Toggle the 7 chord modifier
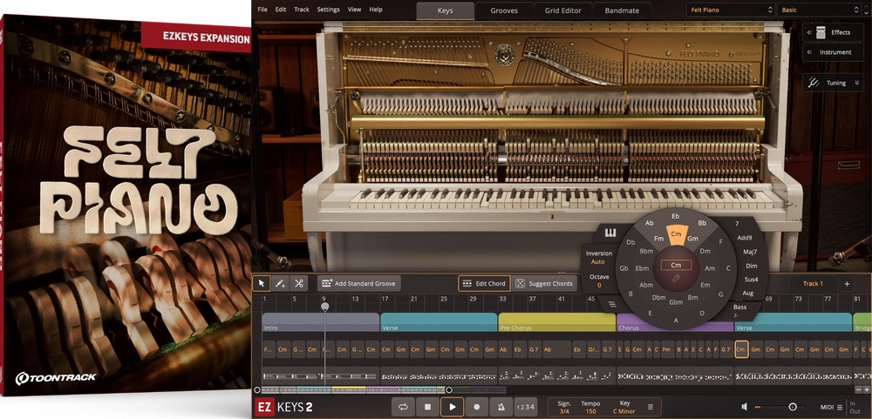The width and height of the screenshot is (872, 419). click(737, 223)
